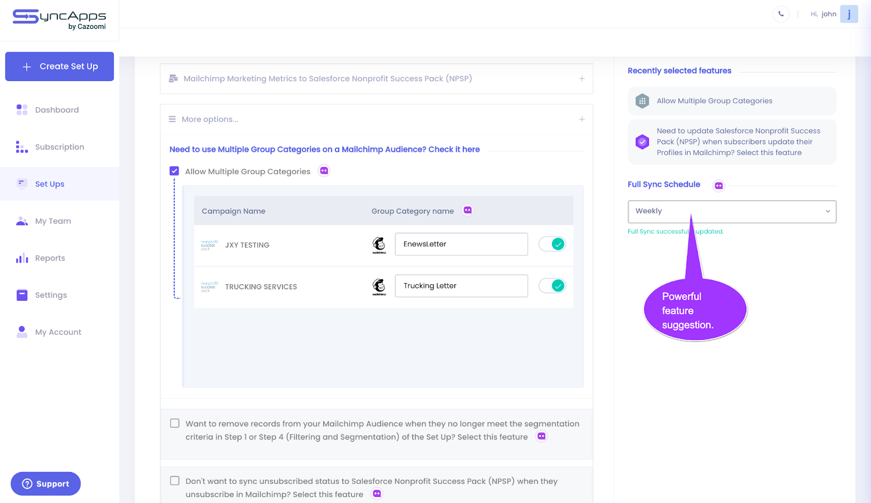Click the Group Category name column header
871x503 pixels.
(x=413, y=211)
